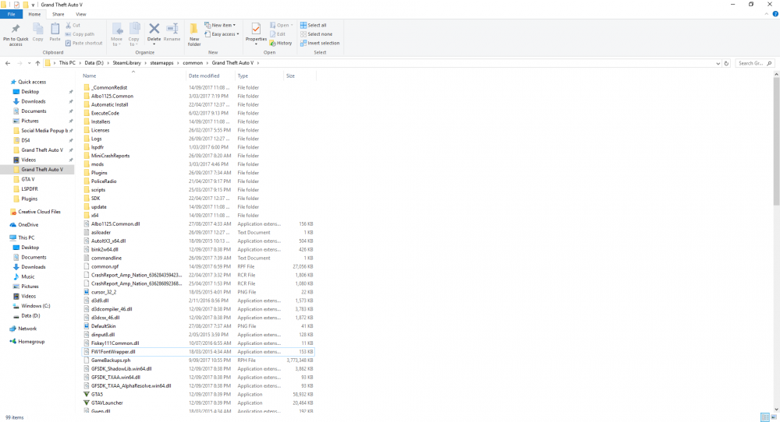Click Select all in the ribbon
This screenshot has width=780, height=422.
(314, 26)
